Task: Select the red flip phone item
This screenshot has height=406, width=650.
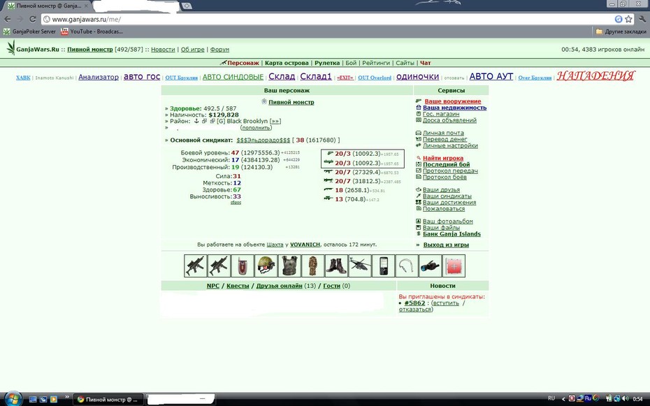Action: click(242, 266)
